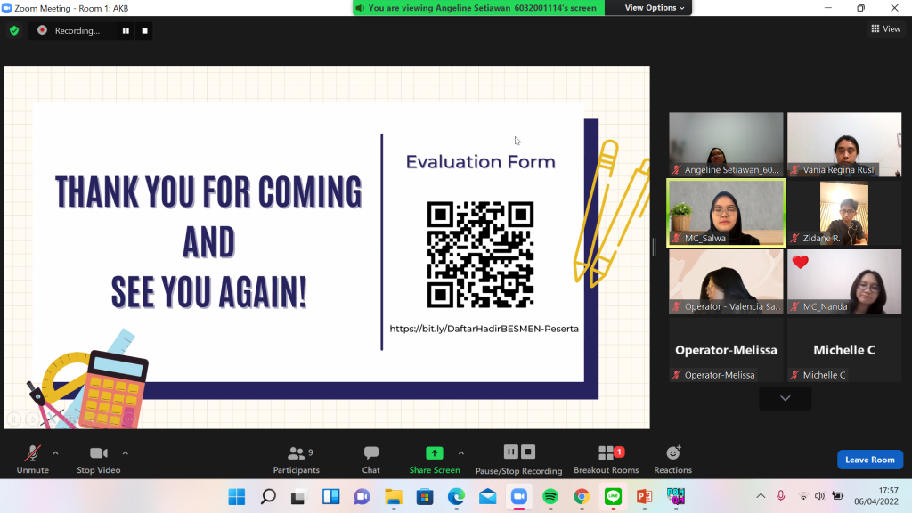Show more participants with the down chevron
The image size is (912, 513).
(x=785, y=398)
